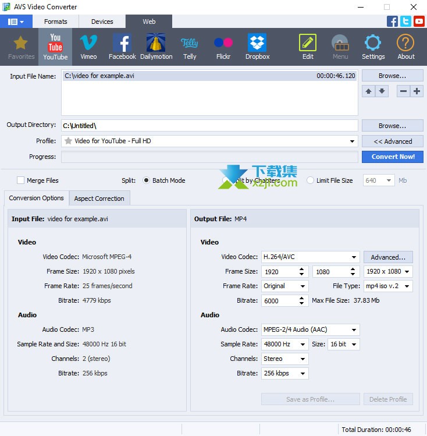Image resolution: width=427 pixels, height=436 pixels.
Task: Open the disc Menu tool
Action: [340, 47]
